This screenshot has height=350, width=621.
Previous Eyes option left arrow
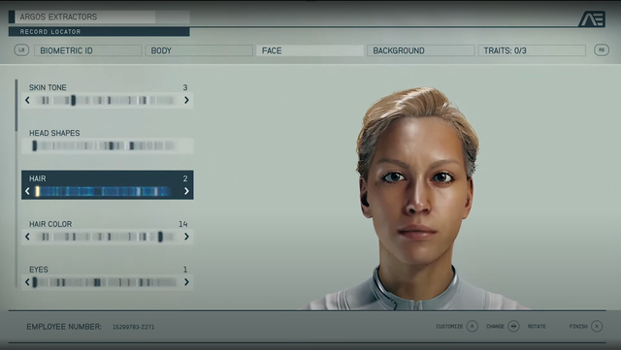[x=27, y=282]
